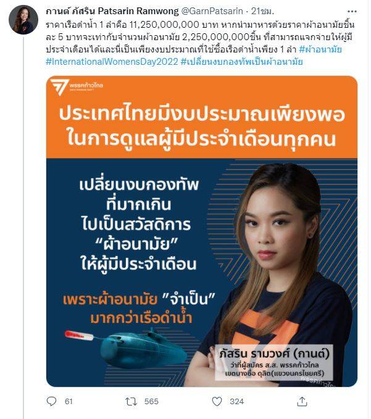Open the 21ชม. timestamp link
The image size is (371, 419).
pos(262,11)
